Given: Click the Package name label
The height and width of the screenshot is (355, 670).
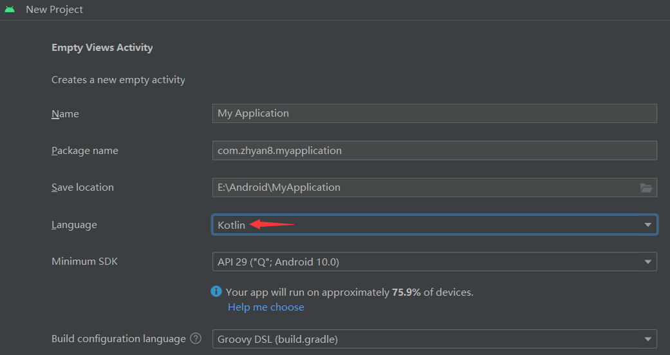Looking at the screenshot, I should coord(85,151).
